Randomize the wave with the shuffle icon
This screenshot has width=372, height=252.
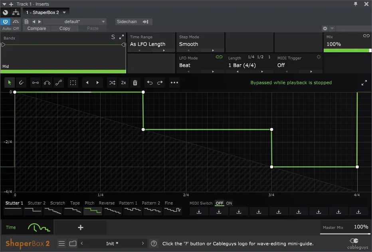pos(112,83)
